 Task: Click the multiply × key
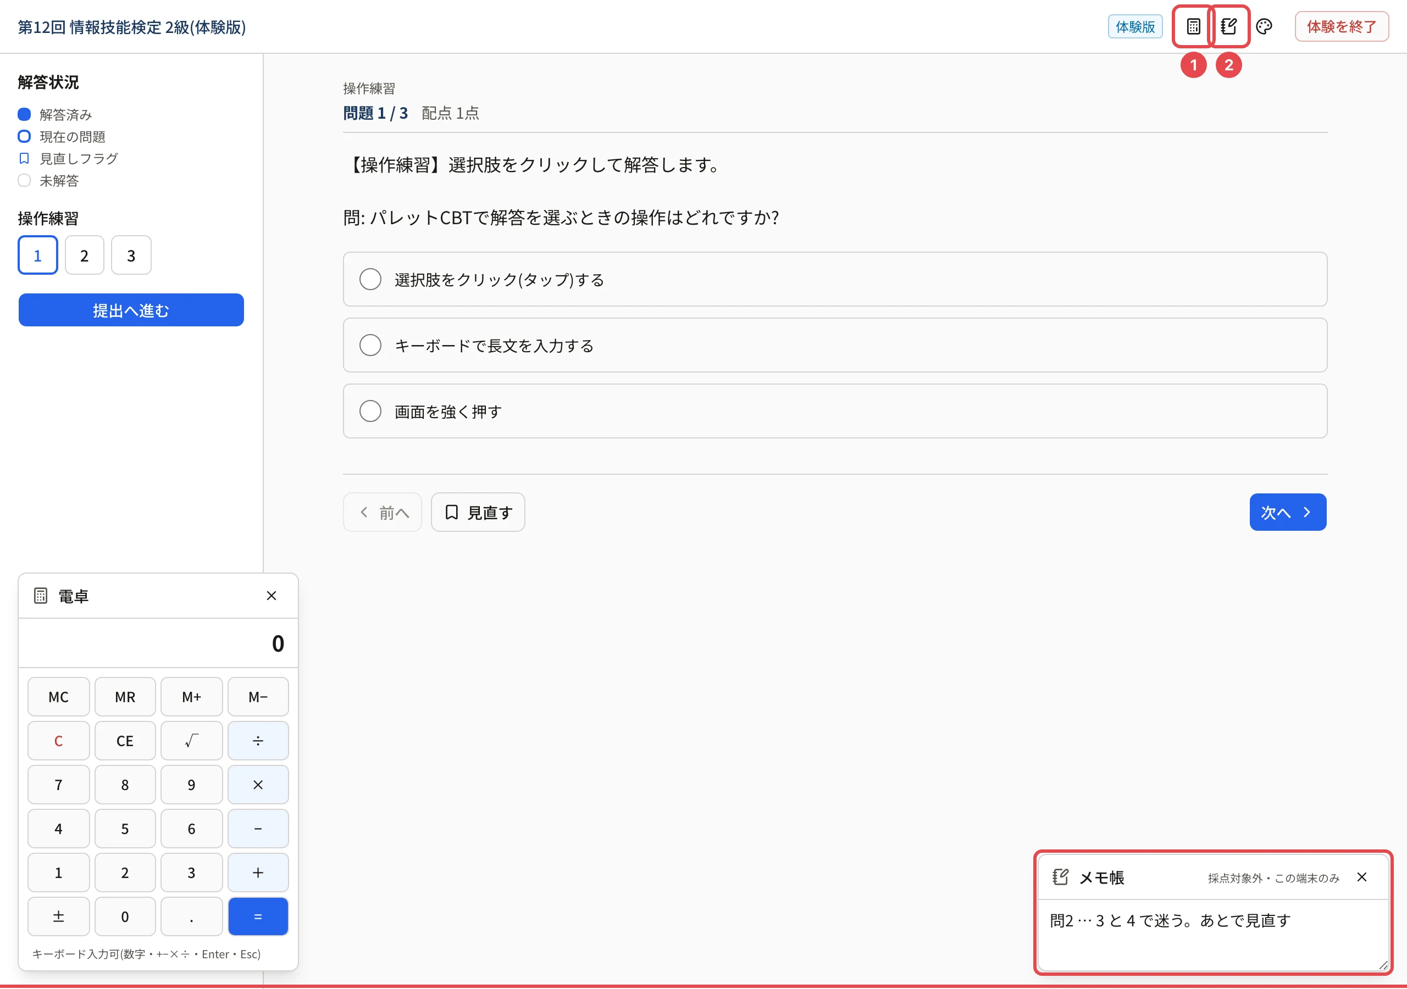pyautogui.click(x=258, y=785)
